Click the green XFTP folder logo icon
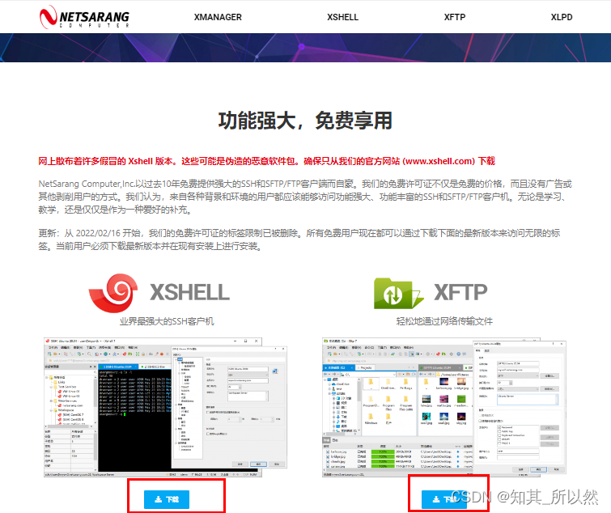Screen dimensions: 611x513 [x=398, y=293]
